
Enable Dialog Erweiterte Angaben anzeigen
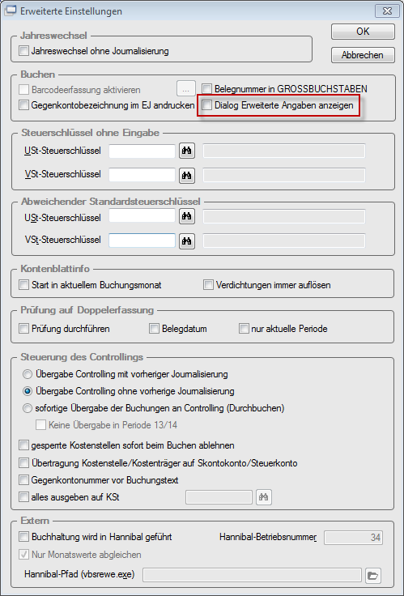[206, 105]
